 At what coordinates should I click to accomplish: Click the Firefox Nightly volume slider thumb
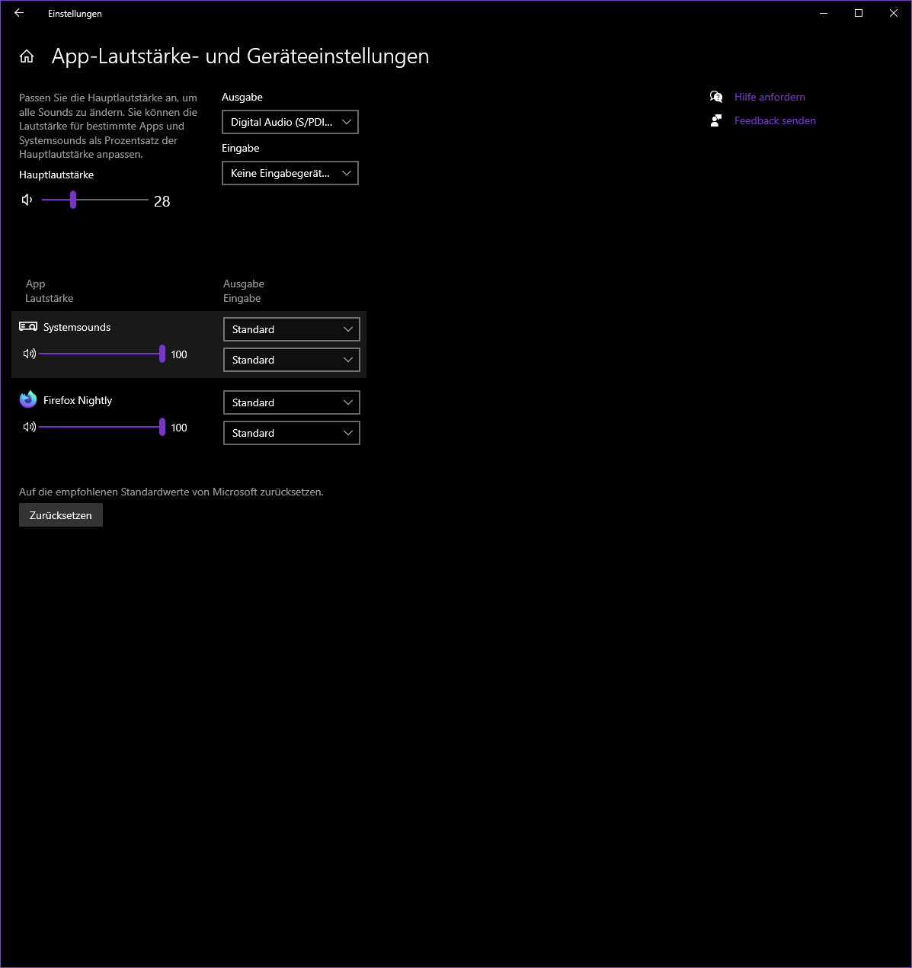[x=162, y=427]
